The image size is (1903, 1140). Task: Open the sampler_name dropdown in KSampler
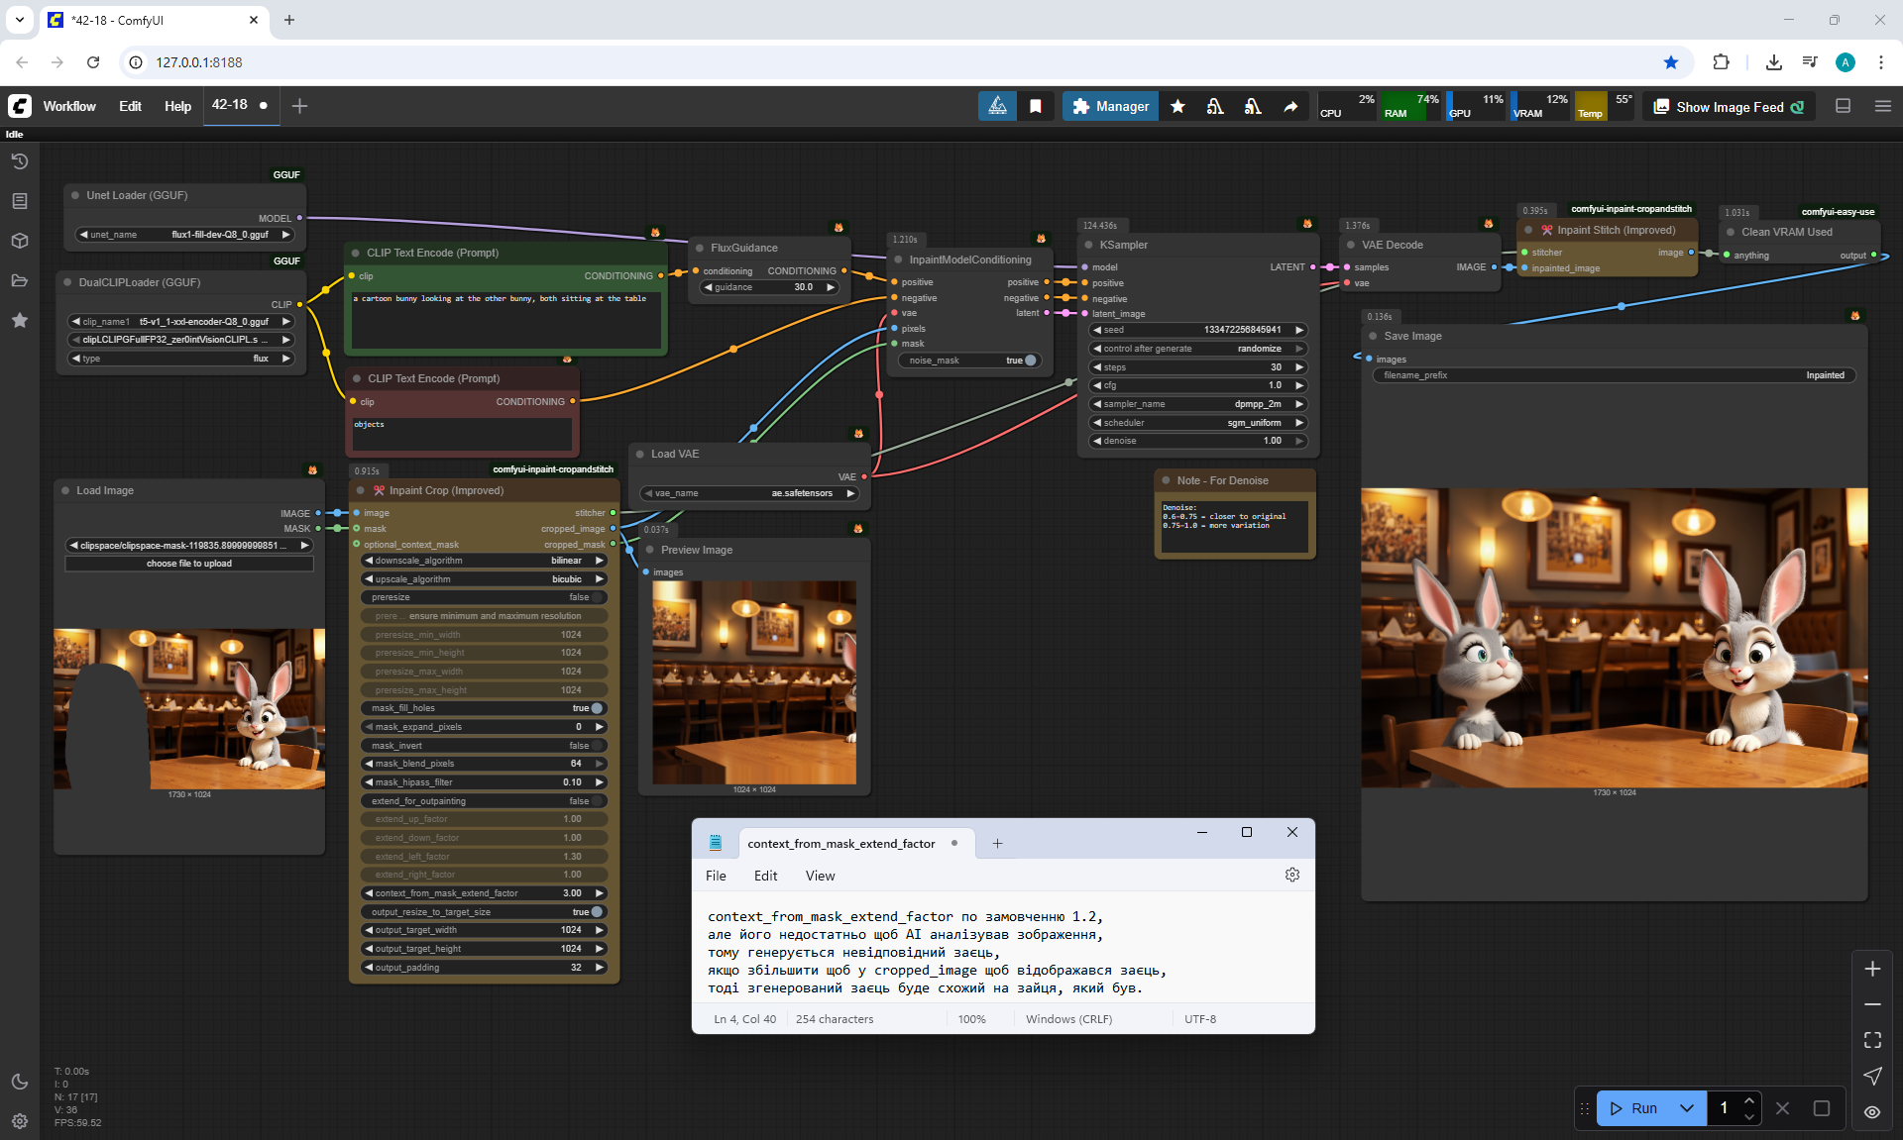[1198, 404]
